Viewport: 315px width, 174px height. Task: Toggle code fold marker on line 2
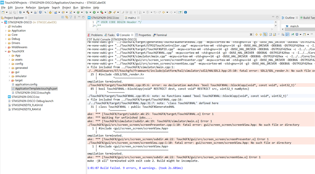point(95,26)
